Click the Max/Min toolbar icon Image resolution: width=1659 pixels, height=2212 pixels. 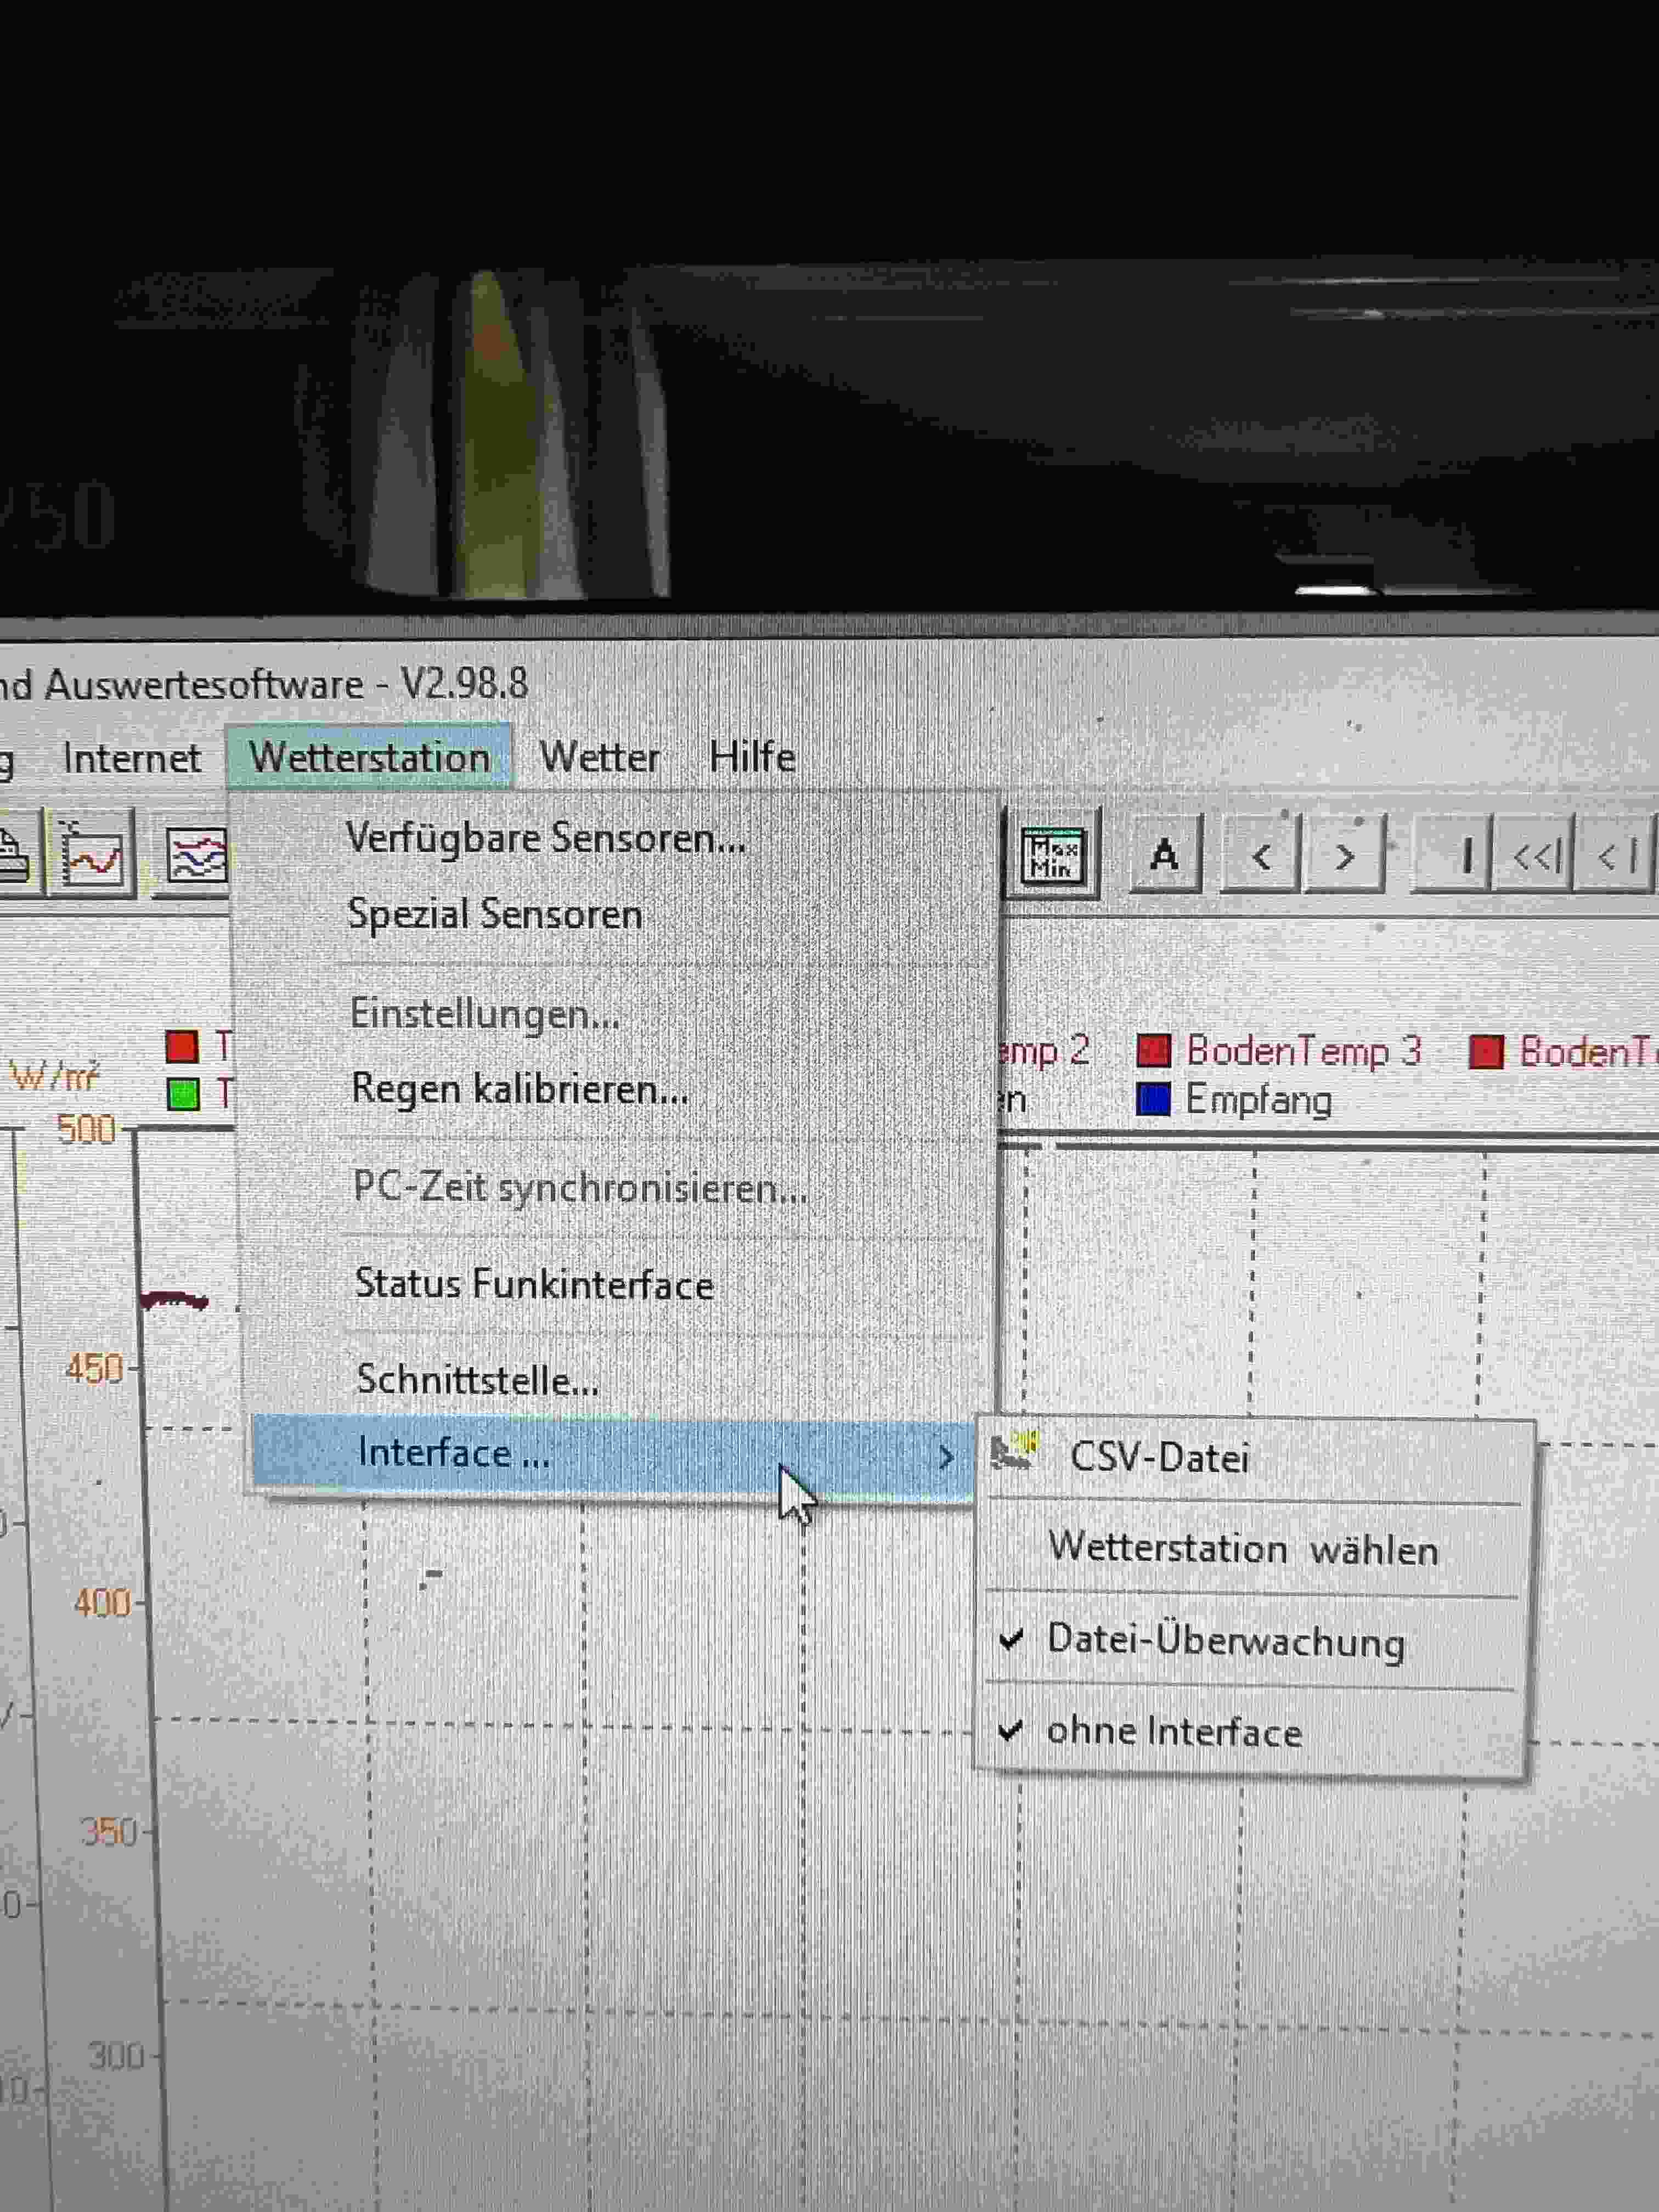coord(1052,856)
